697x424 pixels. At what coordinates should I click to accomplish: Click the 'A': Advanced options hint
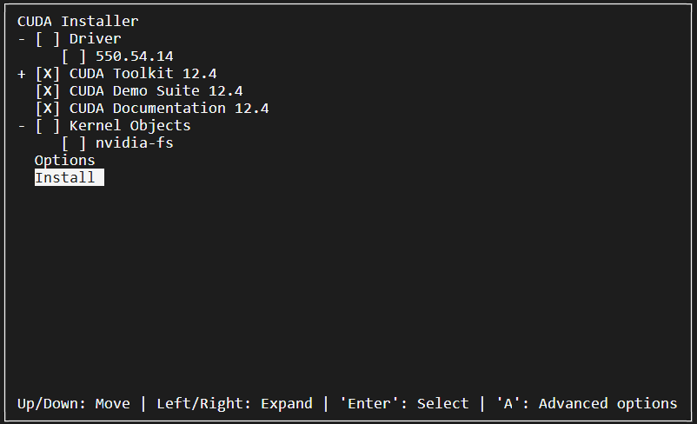[x=587, y=403]
